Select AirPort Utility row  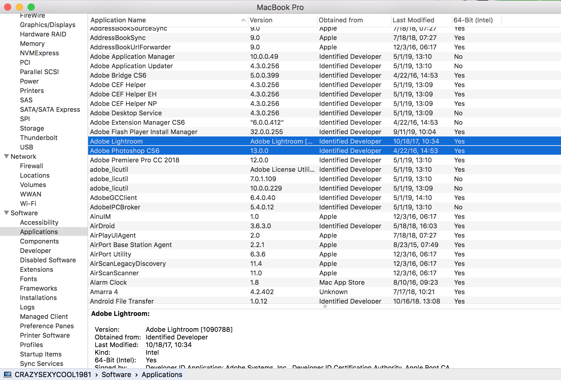pyautogui.click(x=325, y=254)
